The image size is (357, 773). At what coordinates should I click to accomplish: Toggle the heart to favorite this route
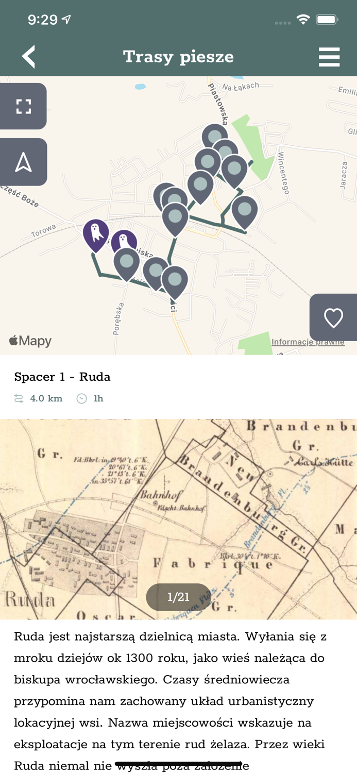coord(333,317)
